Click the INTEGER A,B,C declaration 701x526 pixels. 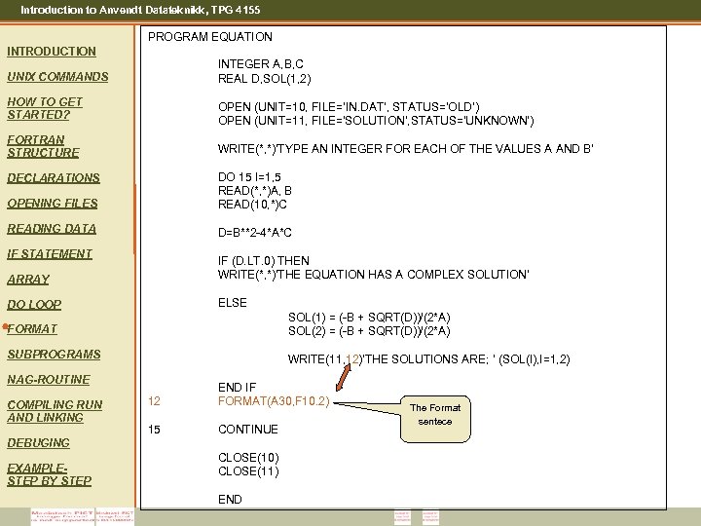[x=261, y=64]
